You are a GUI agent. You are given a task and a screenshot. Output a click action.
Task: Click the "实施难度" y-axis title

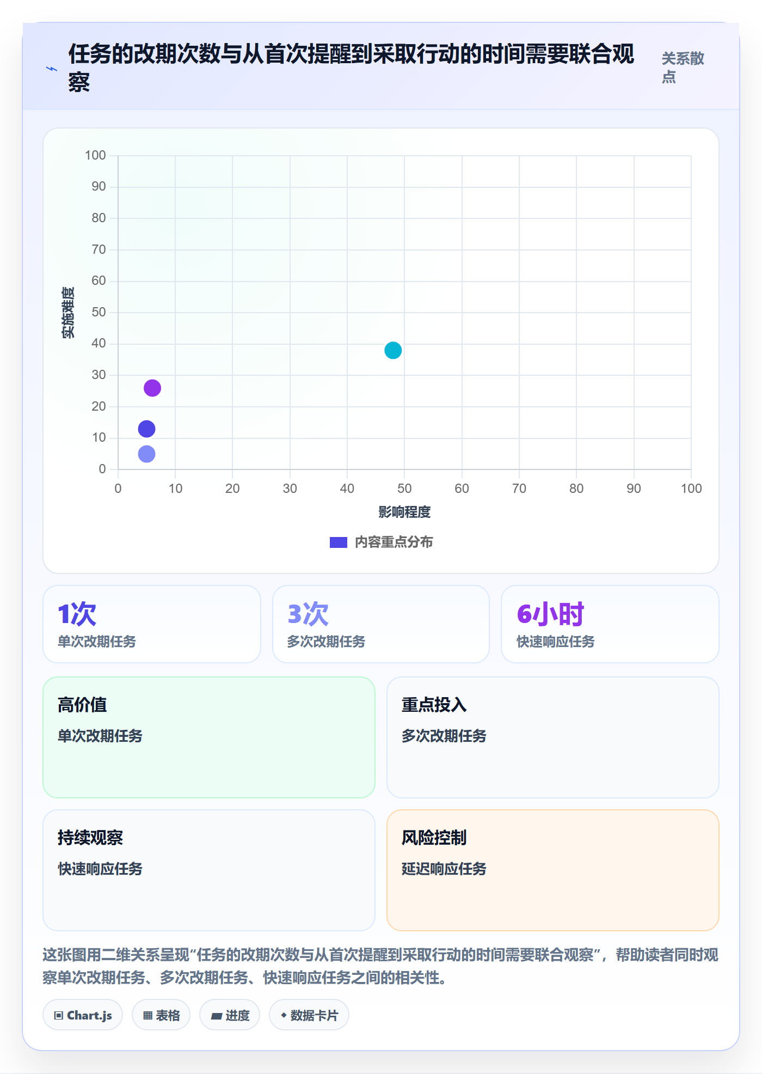click(68, 313)
